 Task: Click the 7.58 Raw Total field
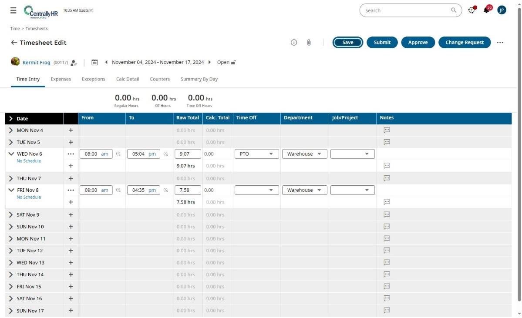coord(188,190)
